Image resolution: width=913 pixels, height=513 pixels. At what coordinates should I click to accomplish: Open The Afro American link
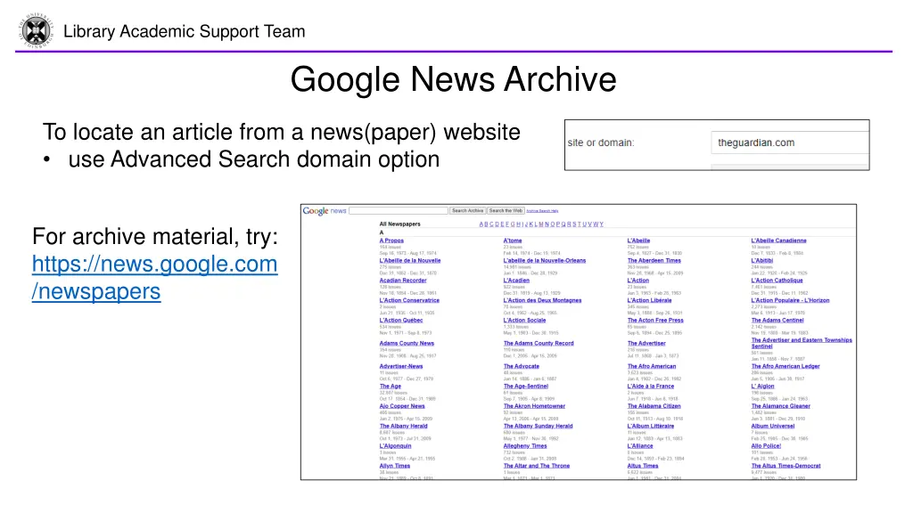tap(652, 366)
